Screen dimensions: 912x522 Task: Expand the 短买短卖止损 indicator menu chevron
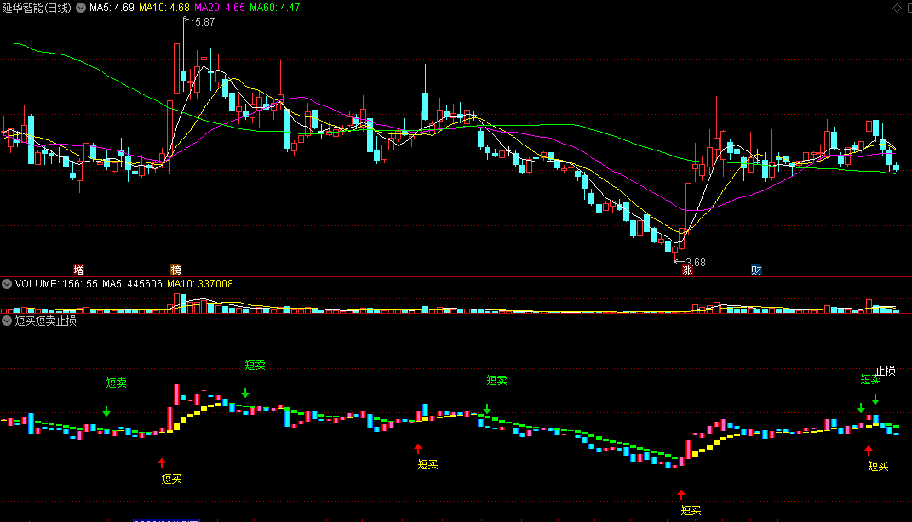click(7, 321)
